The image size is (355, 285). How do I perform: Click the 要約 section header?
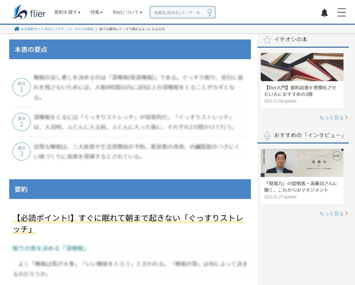tap(130, 189)
